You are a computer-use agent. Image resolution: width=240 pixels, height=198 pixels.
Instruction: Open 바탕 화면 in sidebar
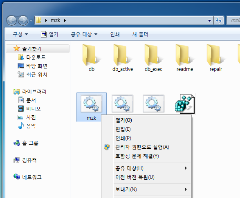point(36,66)
